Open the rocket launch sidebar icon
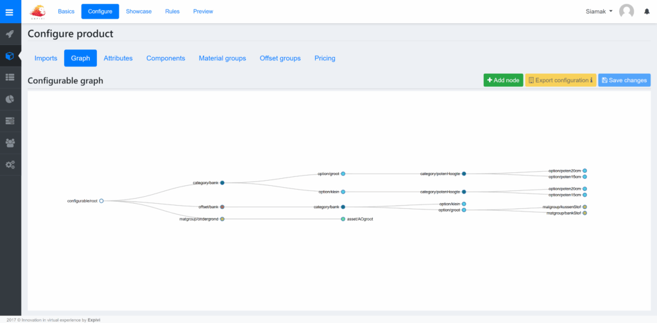 click(x=10, y=34)
